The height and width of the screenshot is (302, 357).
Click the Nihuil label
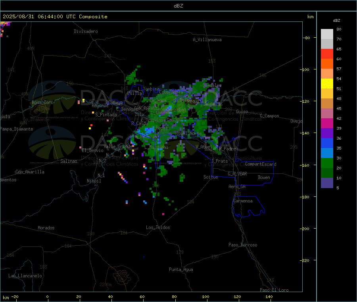click(x=94, y=181)
